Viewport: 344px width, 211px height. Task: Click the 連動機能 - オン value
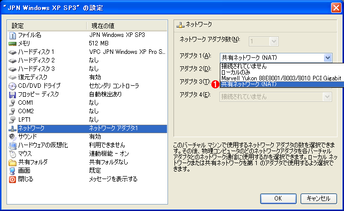[109, 154]
